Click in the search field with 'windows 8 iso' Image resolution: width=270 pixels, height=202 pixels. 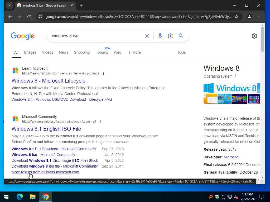97,36
